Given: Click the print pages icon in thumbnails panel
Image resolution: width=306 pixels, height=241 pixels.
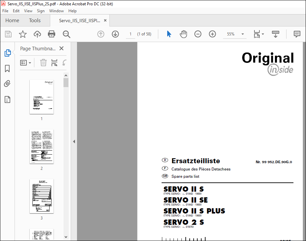Looking at the screenshot, I should (54, 63).
